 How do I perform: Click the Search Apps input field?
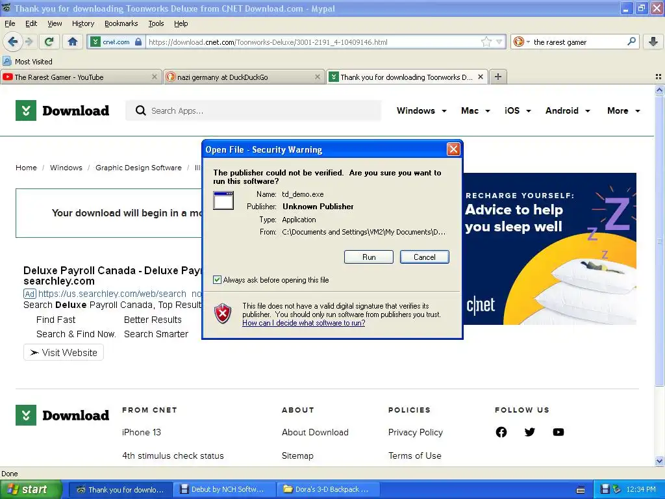253,110
